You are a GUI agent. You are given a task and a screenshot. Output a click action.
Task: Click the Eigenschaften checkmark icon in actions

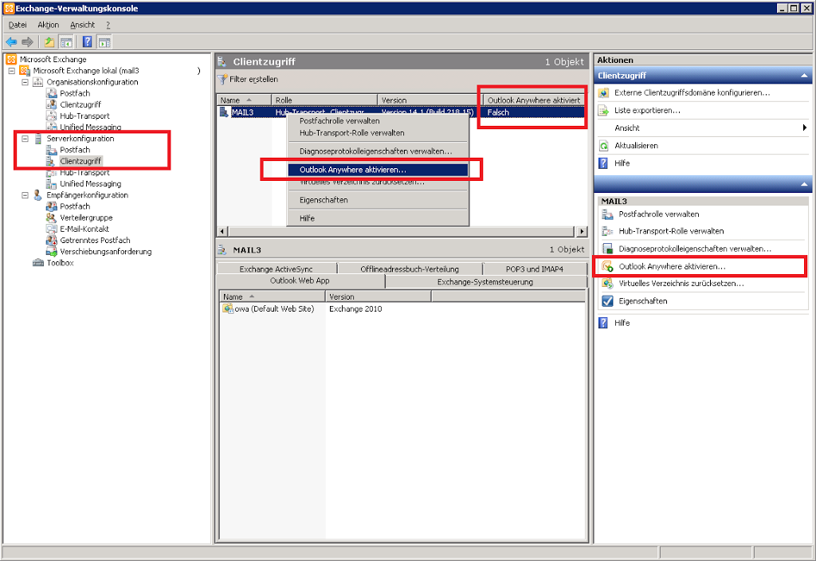(x=607, y=301)
